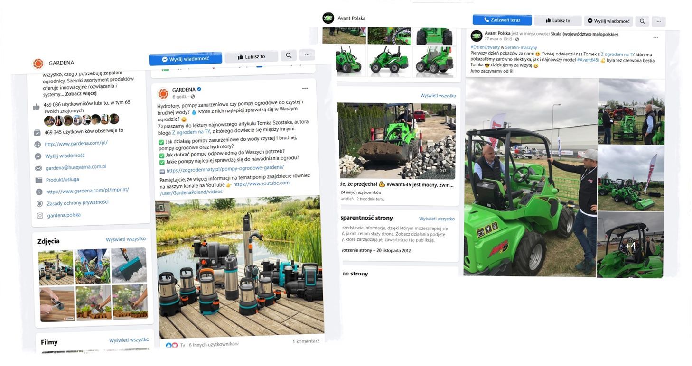
Task: Click the Instagram gardena.polska icon
Action: click(x=40, y=216)
